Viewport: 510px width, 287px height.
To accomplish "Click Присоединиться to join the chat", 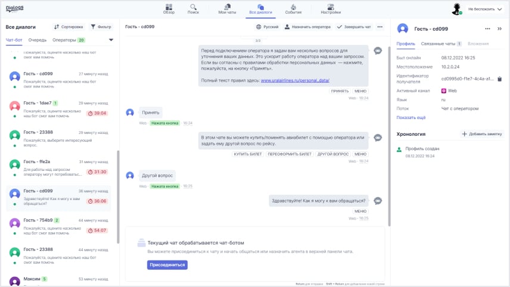I will tap(167, 264).
